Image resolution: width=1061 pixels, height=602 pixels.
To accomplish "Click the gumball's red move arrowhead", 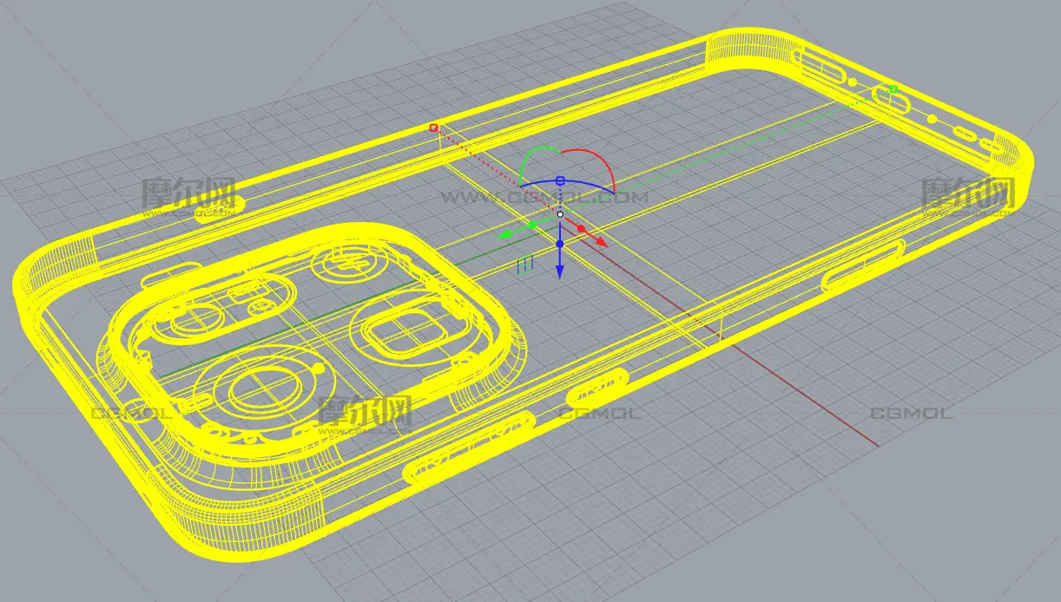I will 602,243.
